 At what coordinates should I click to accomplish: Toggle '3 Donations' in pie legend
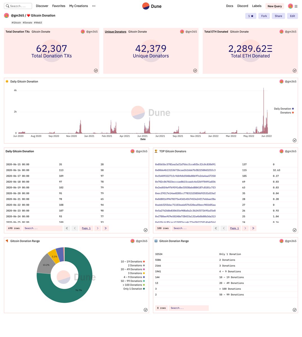(x=136, y=273)
